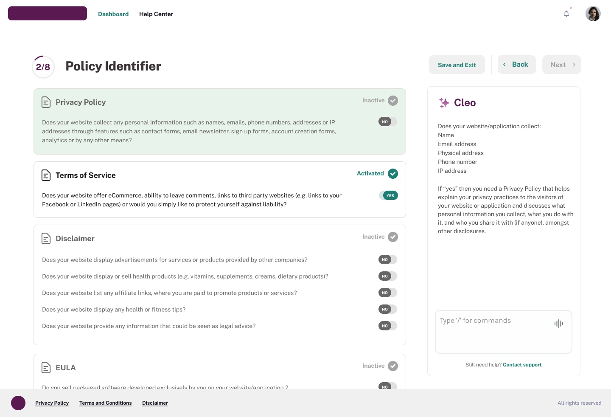Click the Contact support link
The height and width of the screenshot is (417, 611).
522,365
